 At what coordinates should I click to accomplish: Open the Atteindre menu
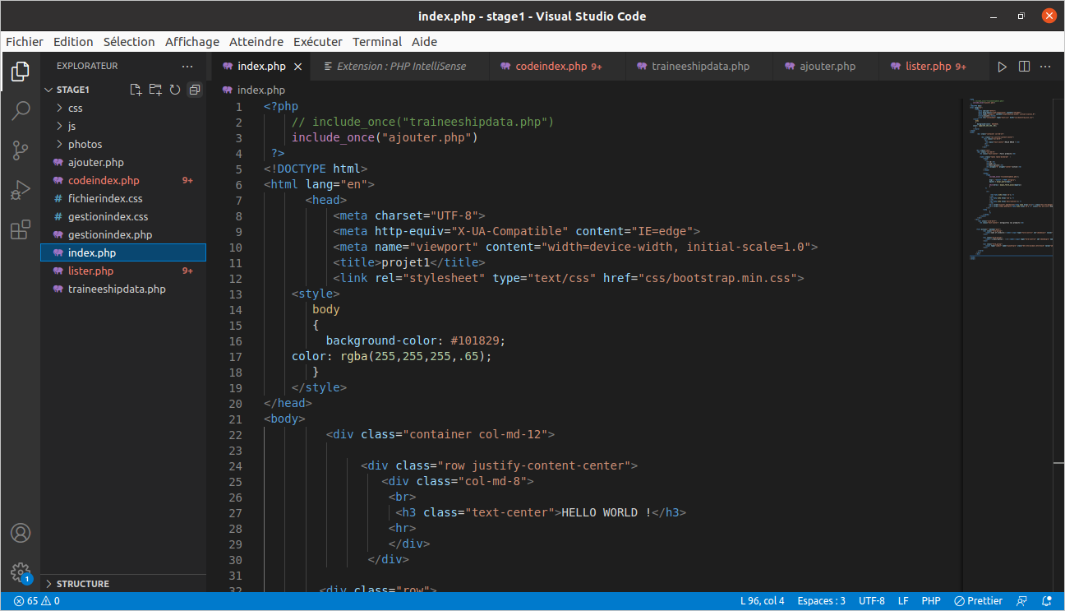pyautogui.click(x=256, y=42)
